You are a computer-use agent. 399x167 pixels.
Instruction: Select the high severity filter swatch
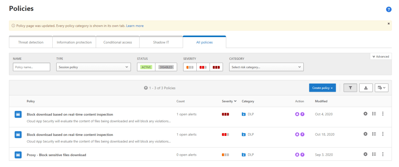[x=216, y=67]
